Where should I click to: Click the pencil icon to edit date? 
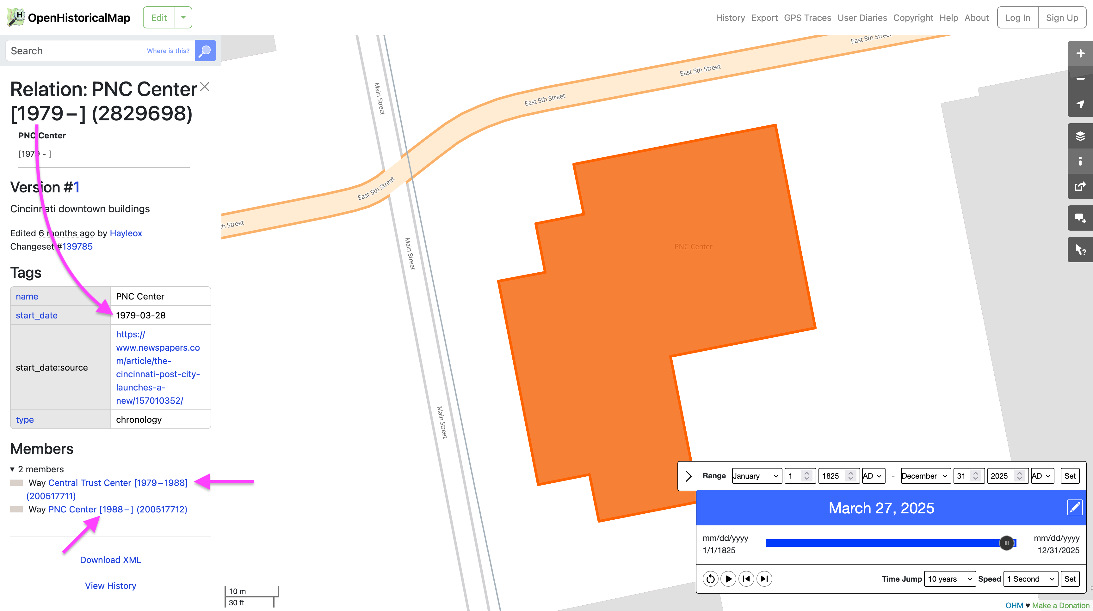[1075, 507]
